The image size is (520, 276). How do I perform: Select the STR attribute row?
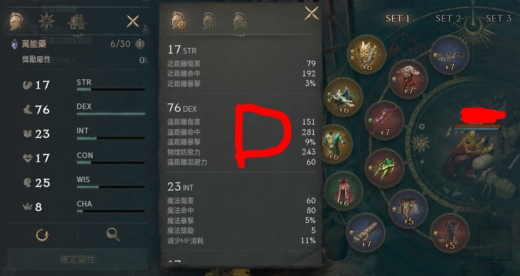[x=84, y=85]
